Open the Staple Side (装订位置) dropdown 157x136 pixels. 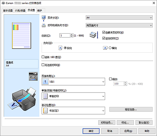pyautogui.click(x=73, y=111)
